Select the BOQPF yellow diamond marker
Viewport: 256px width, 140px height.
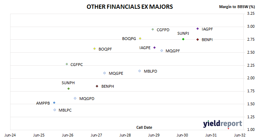pyautogui.click(x=95, y=49)
